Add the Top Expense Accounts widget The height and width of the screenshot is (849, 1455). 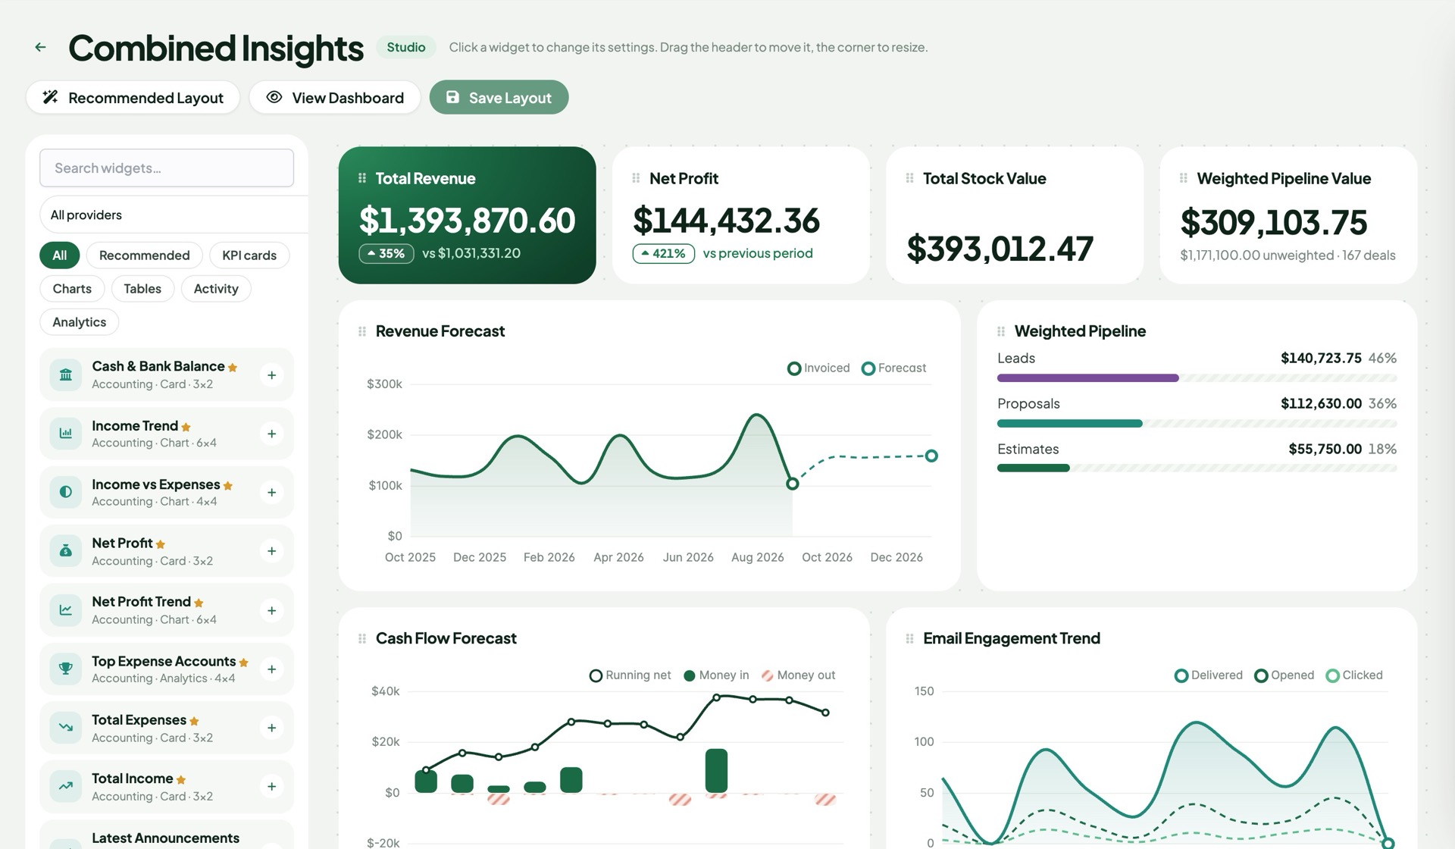271,669
